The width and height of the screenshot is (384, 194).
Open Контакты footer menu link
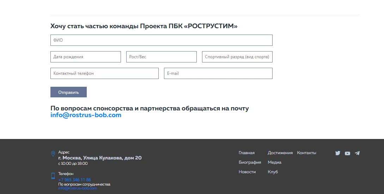[307, 153]
